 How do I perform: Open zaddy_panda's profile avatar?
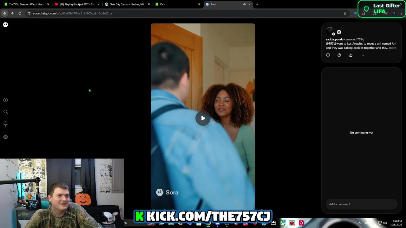tap(330, 31)
